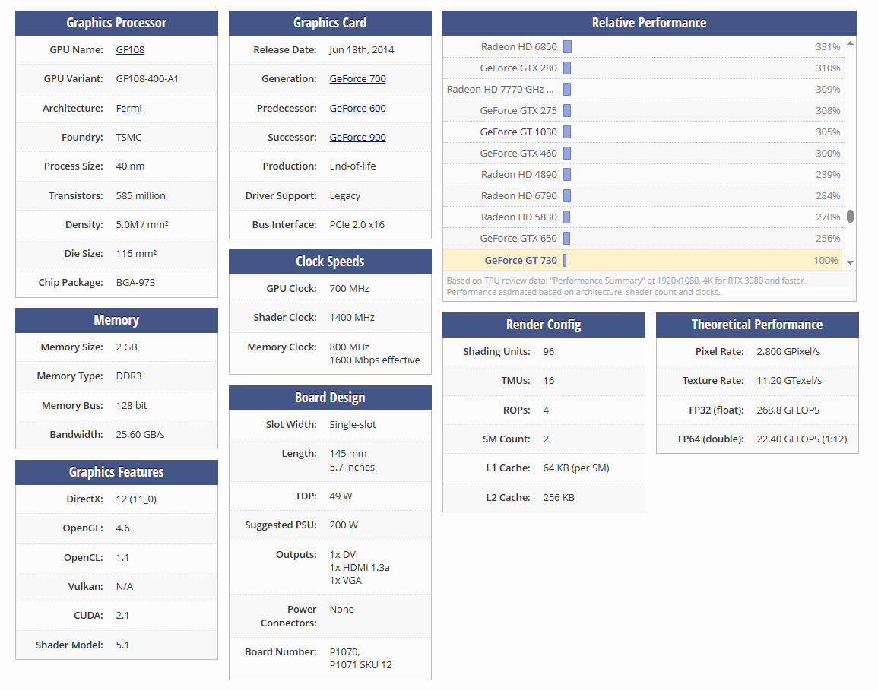Click the 1x HDMI 1.3a output
The image size is (878, 691).
coord(360,568)
